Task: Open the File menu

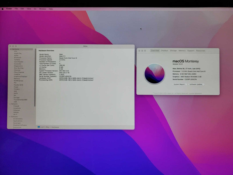Action: (x=16, y=9)
